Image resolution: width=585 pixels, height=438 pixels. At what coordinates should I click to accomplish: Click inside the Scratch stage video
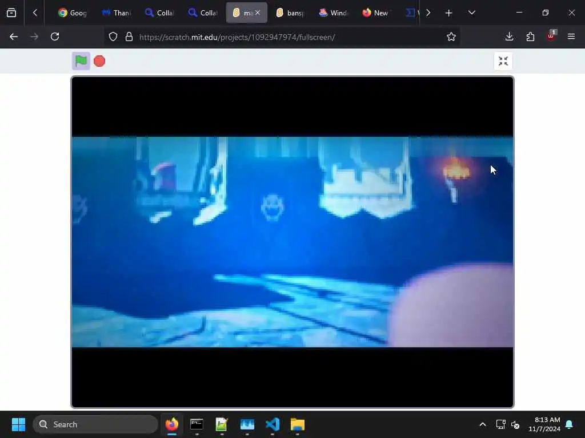point(292,242)
